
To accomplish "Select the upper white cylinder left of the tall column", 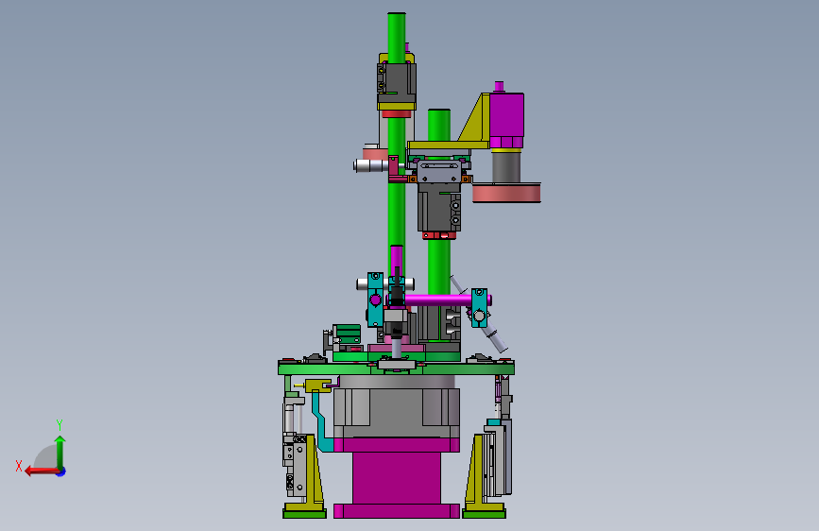I will [x=371, y=166].
